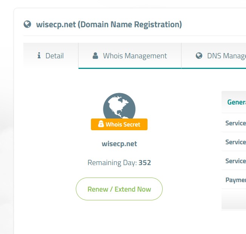
Task: Click the globe icon beside wisecp.net title
Action: tap(27, 24)
